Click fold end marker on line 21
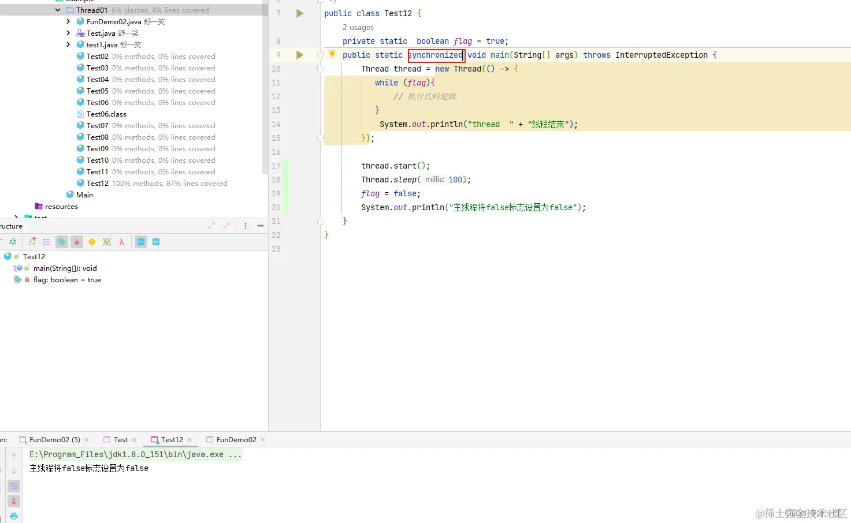Viewport: 851px width, 523px height. [320, 221]
